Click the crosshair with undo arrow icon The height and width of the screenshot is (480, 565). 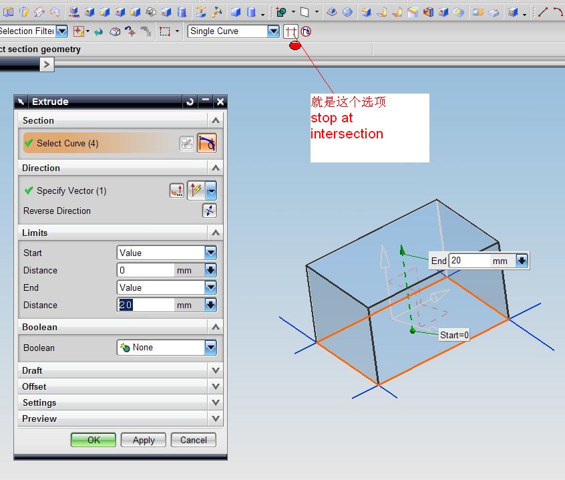(130, 31)
